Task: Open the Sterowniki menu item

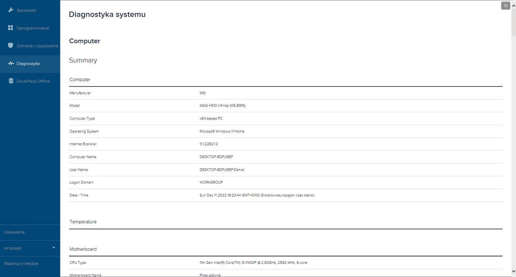Action: tap(26, 10)
